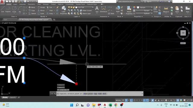Expand the Annotation panel

pyautogui.click(x=105, y=16)
